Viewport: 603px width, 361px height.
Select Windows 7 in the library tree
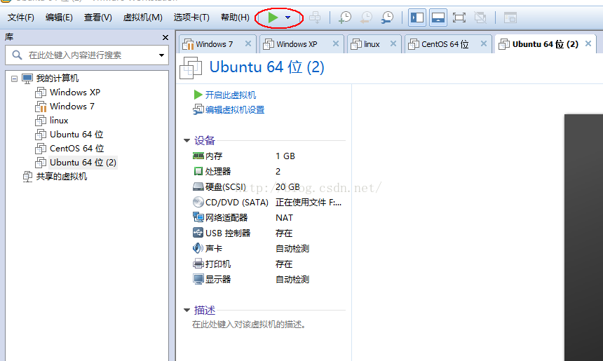(72, 106)
